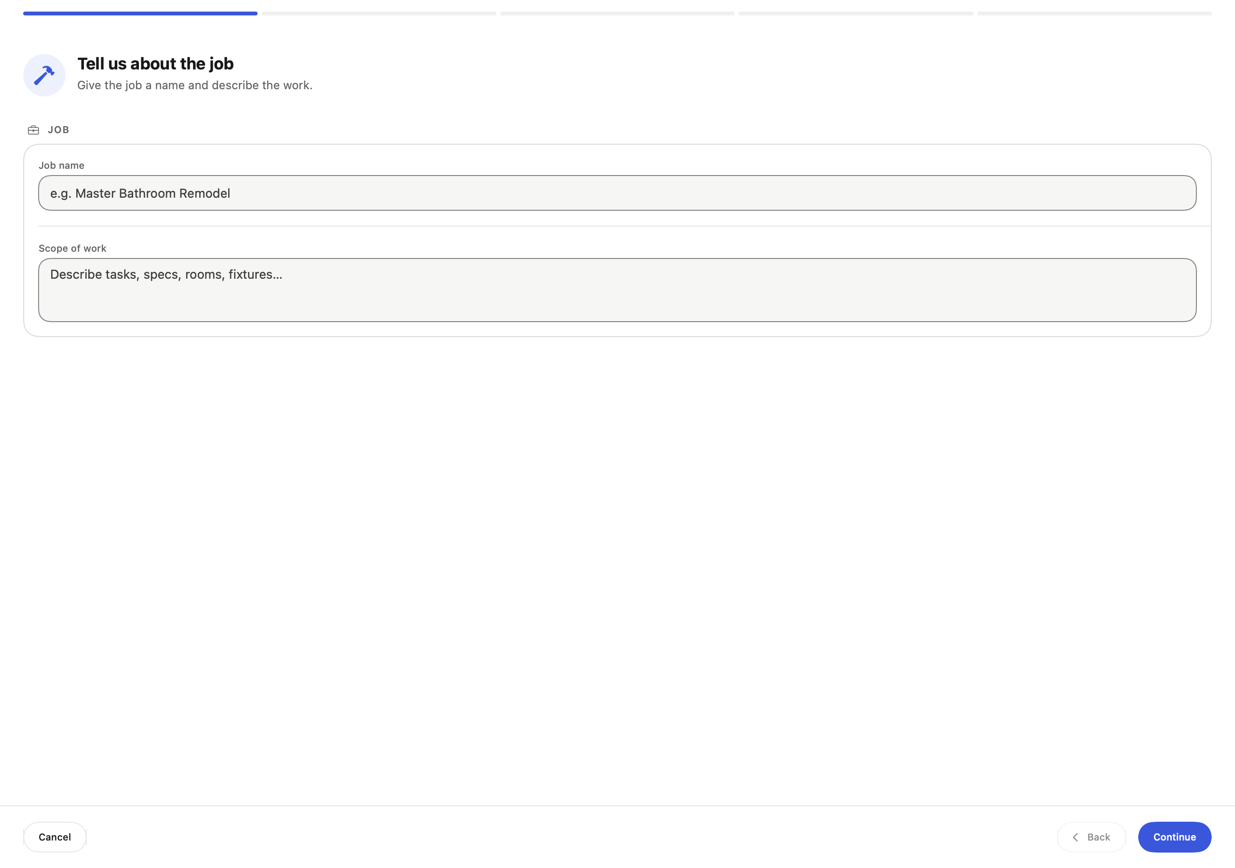Continue to the next step
This screenshot has height=868, width=1235.
tap(1174, 837)
